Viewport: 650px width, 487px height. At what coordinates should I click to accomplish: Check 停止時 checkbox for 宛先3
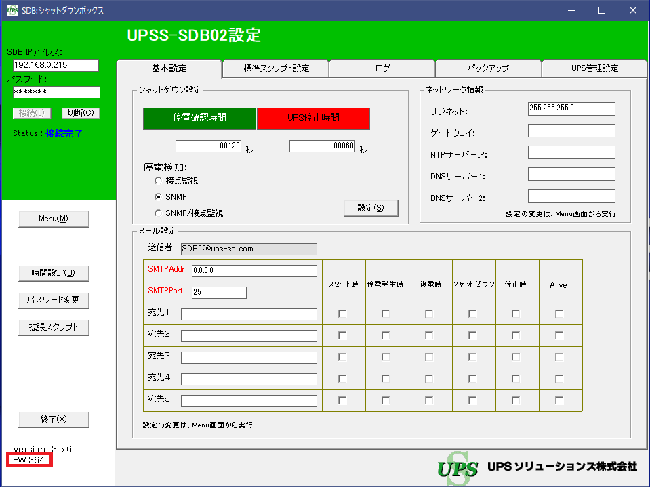[x=516, y=357]
